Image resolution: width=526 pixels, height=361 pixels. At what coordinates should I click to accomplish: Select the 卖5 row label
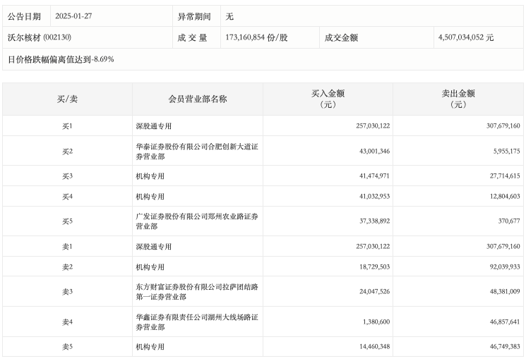(67, 348)
